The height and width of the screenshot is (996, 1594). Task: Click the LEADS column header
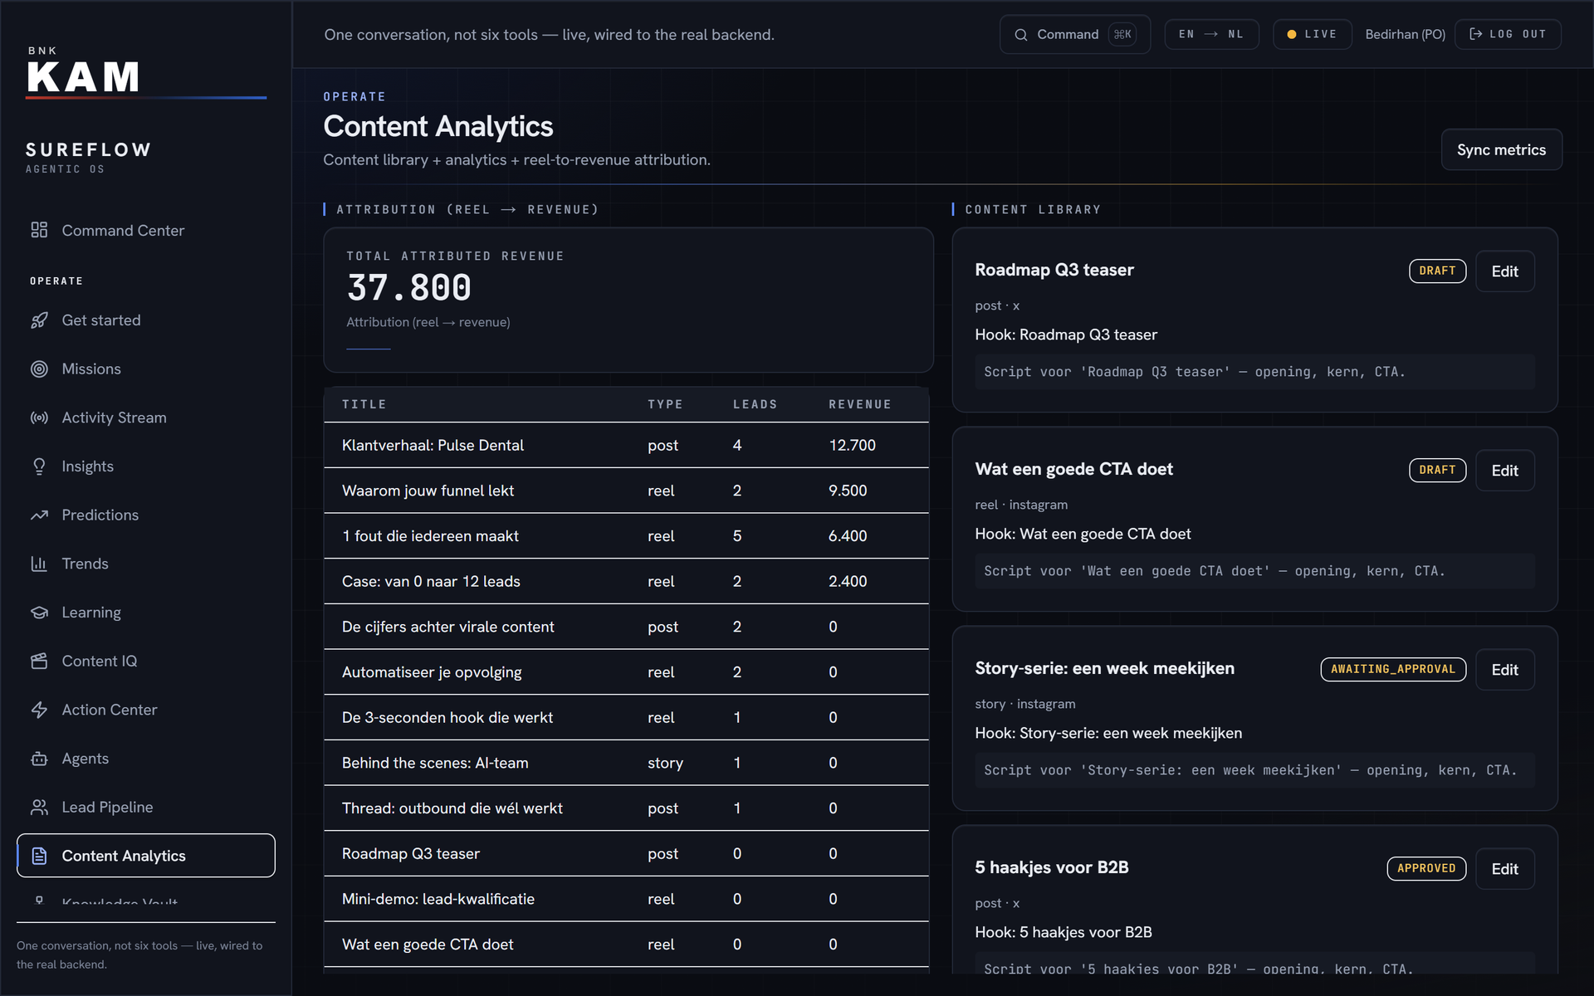pyautogui.click(x=755, y=404)
